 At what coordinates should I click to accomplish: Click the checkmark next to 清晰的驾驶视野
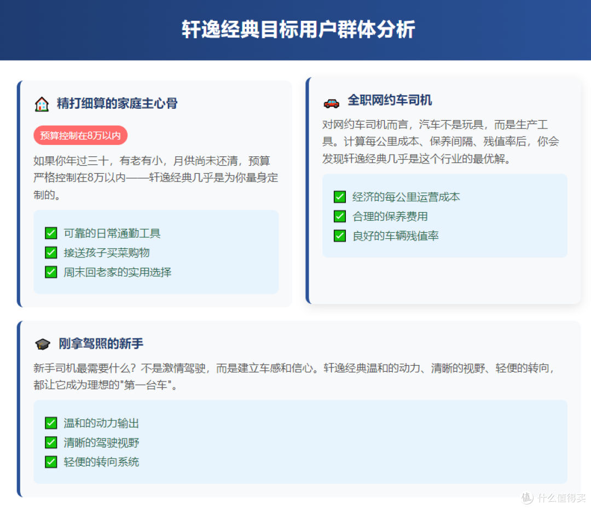click(51, 442)
